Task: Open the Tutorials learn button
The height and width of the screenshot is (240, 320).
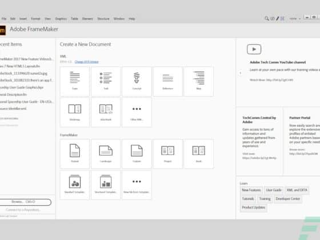Action: pyautogui.click(x=248, y=199)
